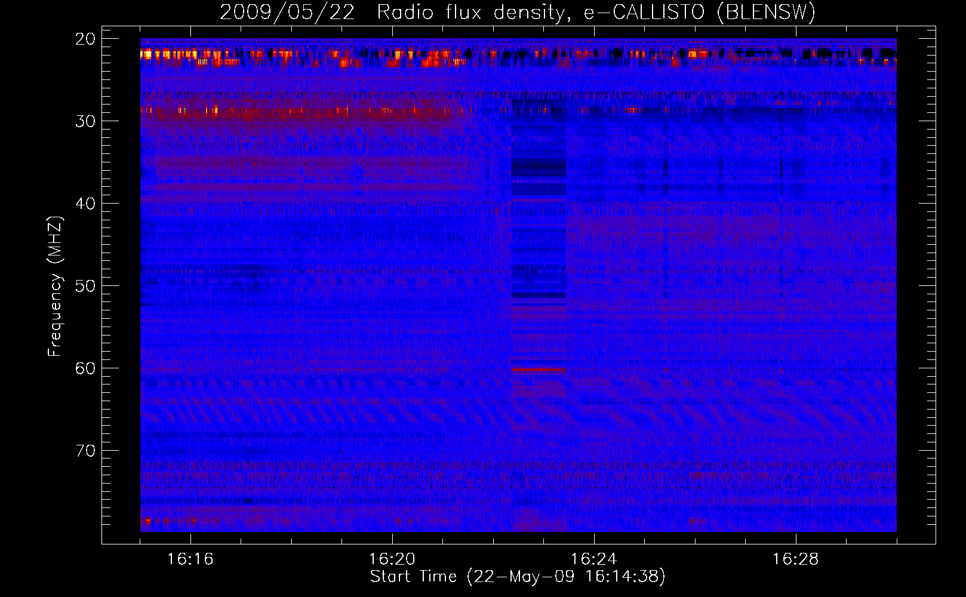This screenshot has height=597, width=966.
Task: Click the 16:24 time tick label
Action: 594,559
